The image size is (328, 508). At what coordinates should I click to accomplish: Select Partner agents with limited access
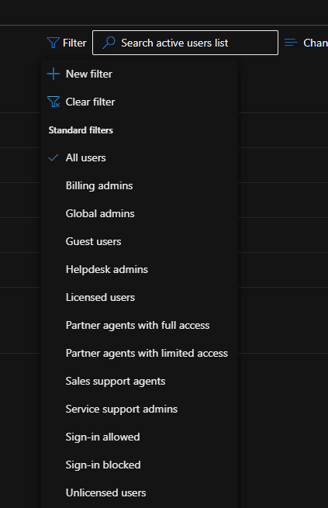(147, 353)
